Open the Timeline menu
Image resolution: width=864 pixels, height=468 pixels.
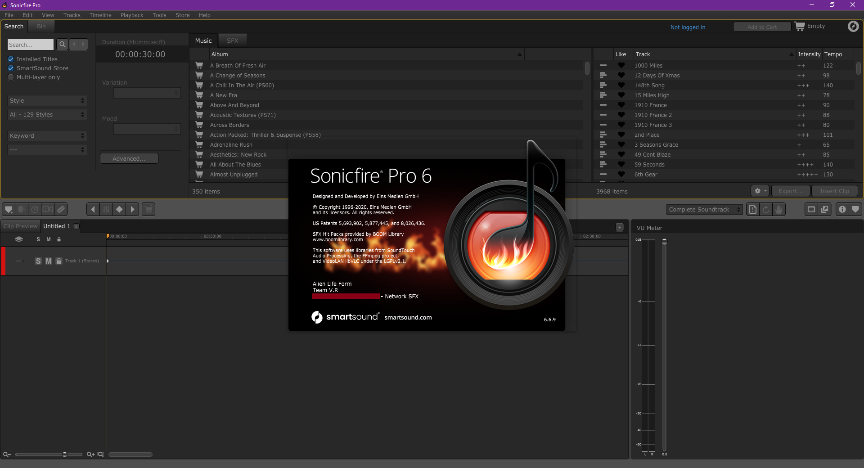(100, 15)
